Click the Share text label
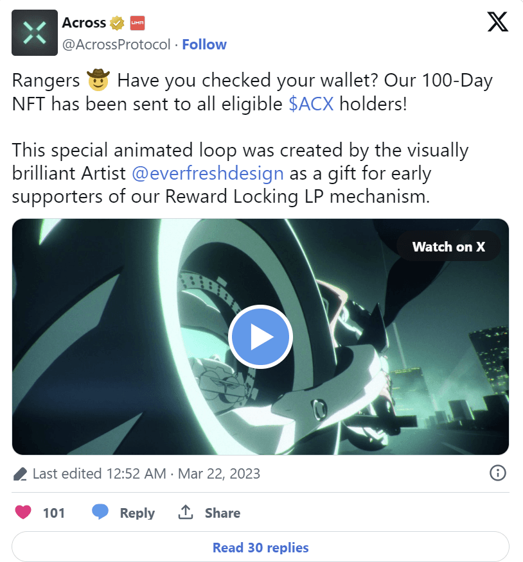The width and height of the screenshot is (523, 562). tap(222, 513)
